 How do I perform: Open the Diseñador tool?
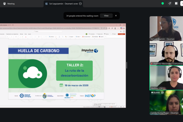pyautogui.click(x=95, y=37)
